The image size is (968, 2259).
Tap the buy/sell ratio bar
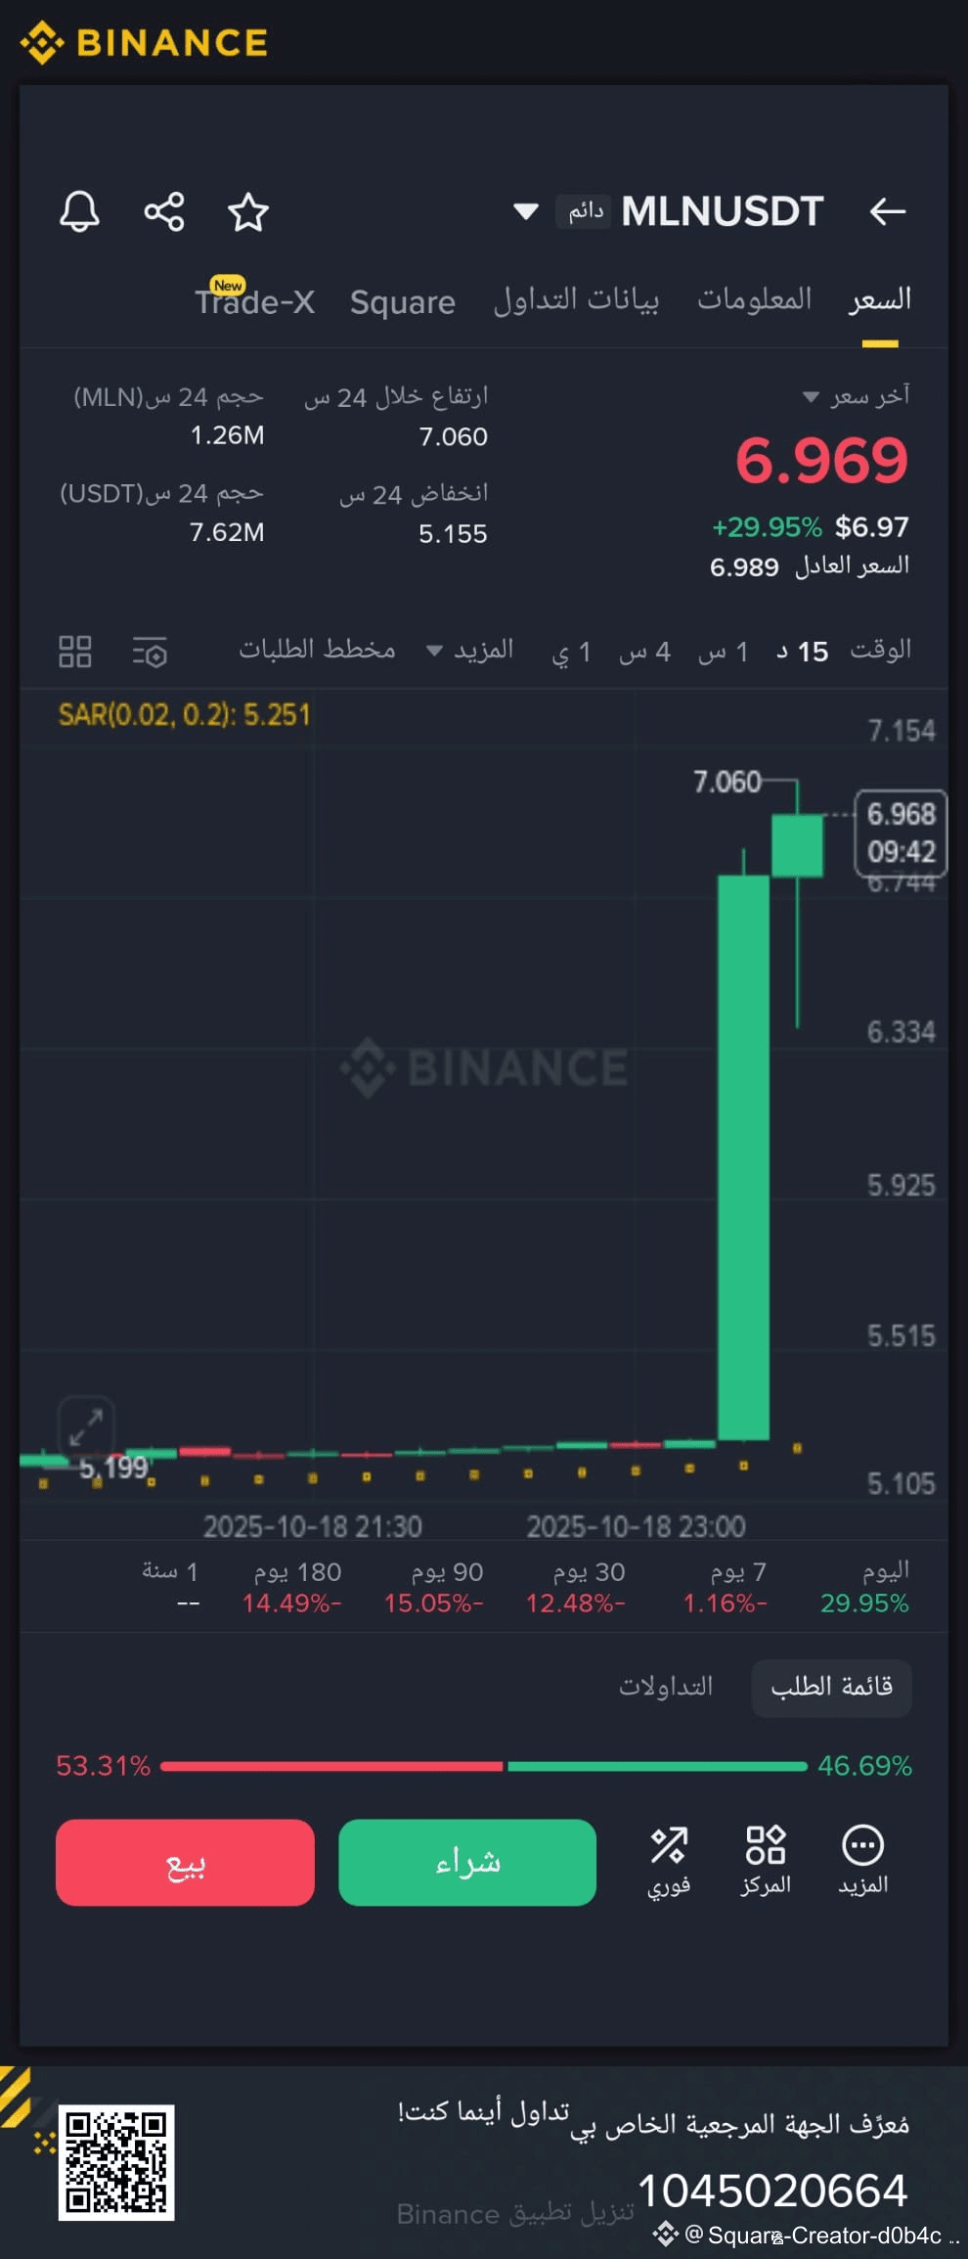484,1766
